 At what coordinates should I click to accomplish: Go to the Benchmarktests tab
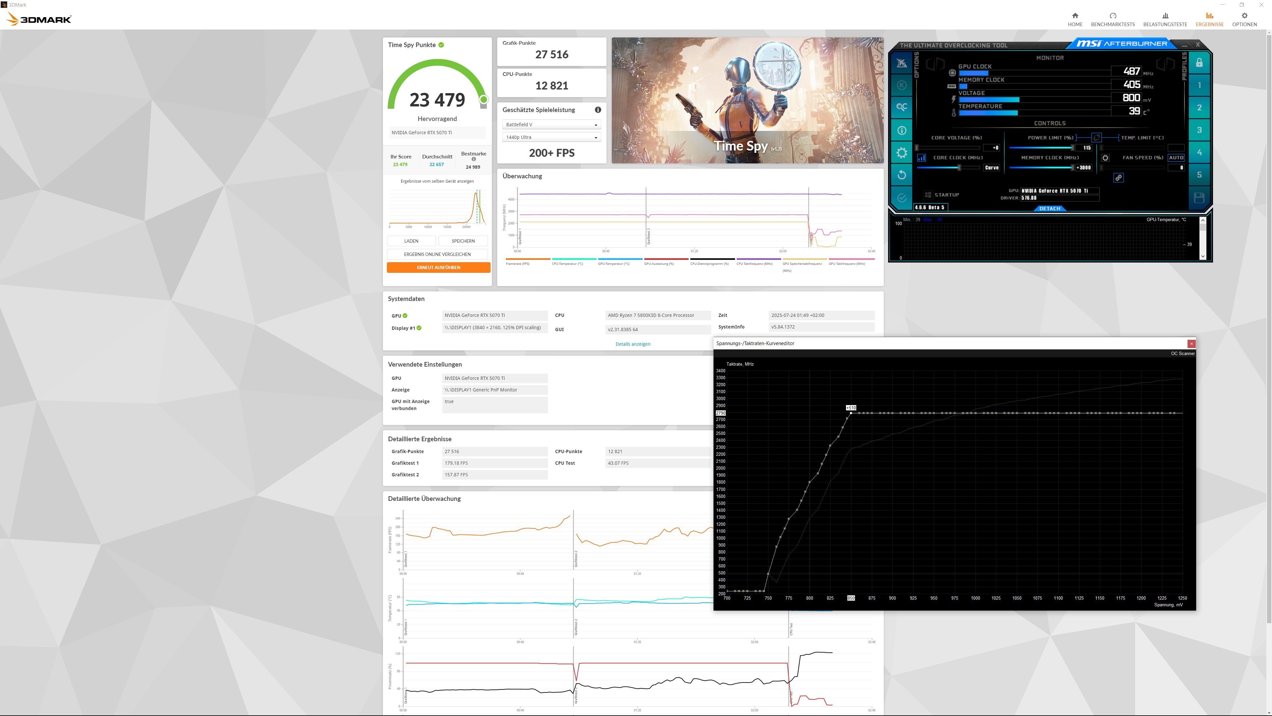tap(1113, 20)
